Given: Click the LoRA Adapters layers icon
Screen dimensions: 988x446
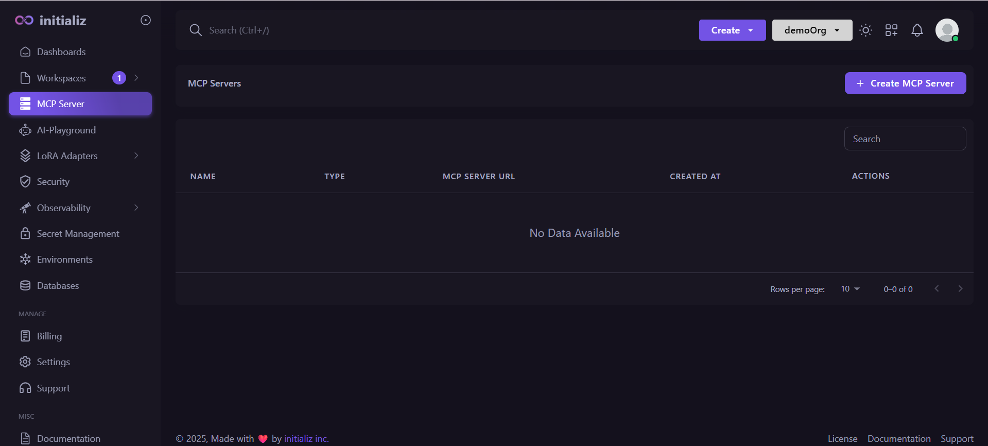Looking at the screenshot, I should pos(25,156).
